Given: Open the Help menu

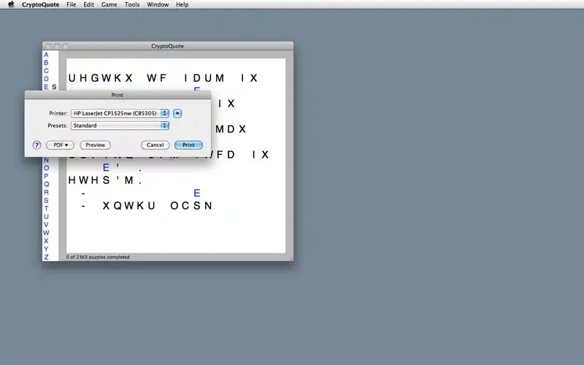Looking at the screenshot, I should tap(182, 4).
